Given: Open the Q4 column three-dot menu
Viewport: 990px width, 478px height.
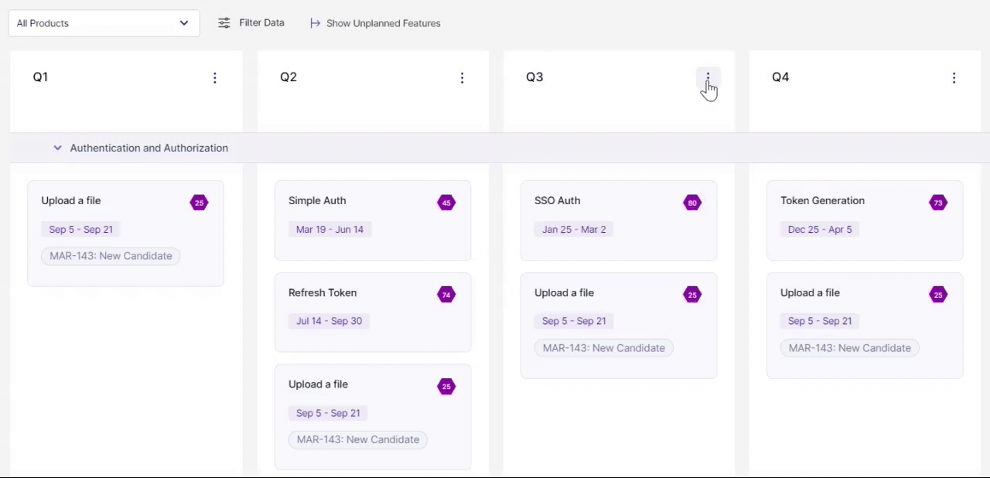Looking at the screenshot, I should pyautogui.click(x=954, y=77).
